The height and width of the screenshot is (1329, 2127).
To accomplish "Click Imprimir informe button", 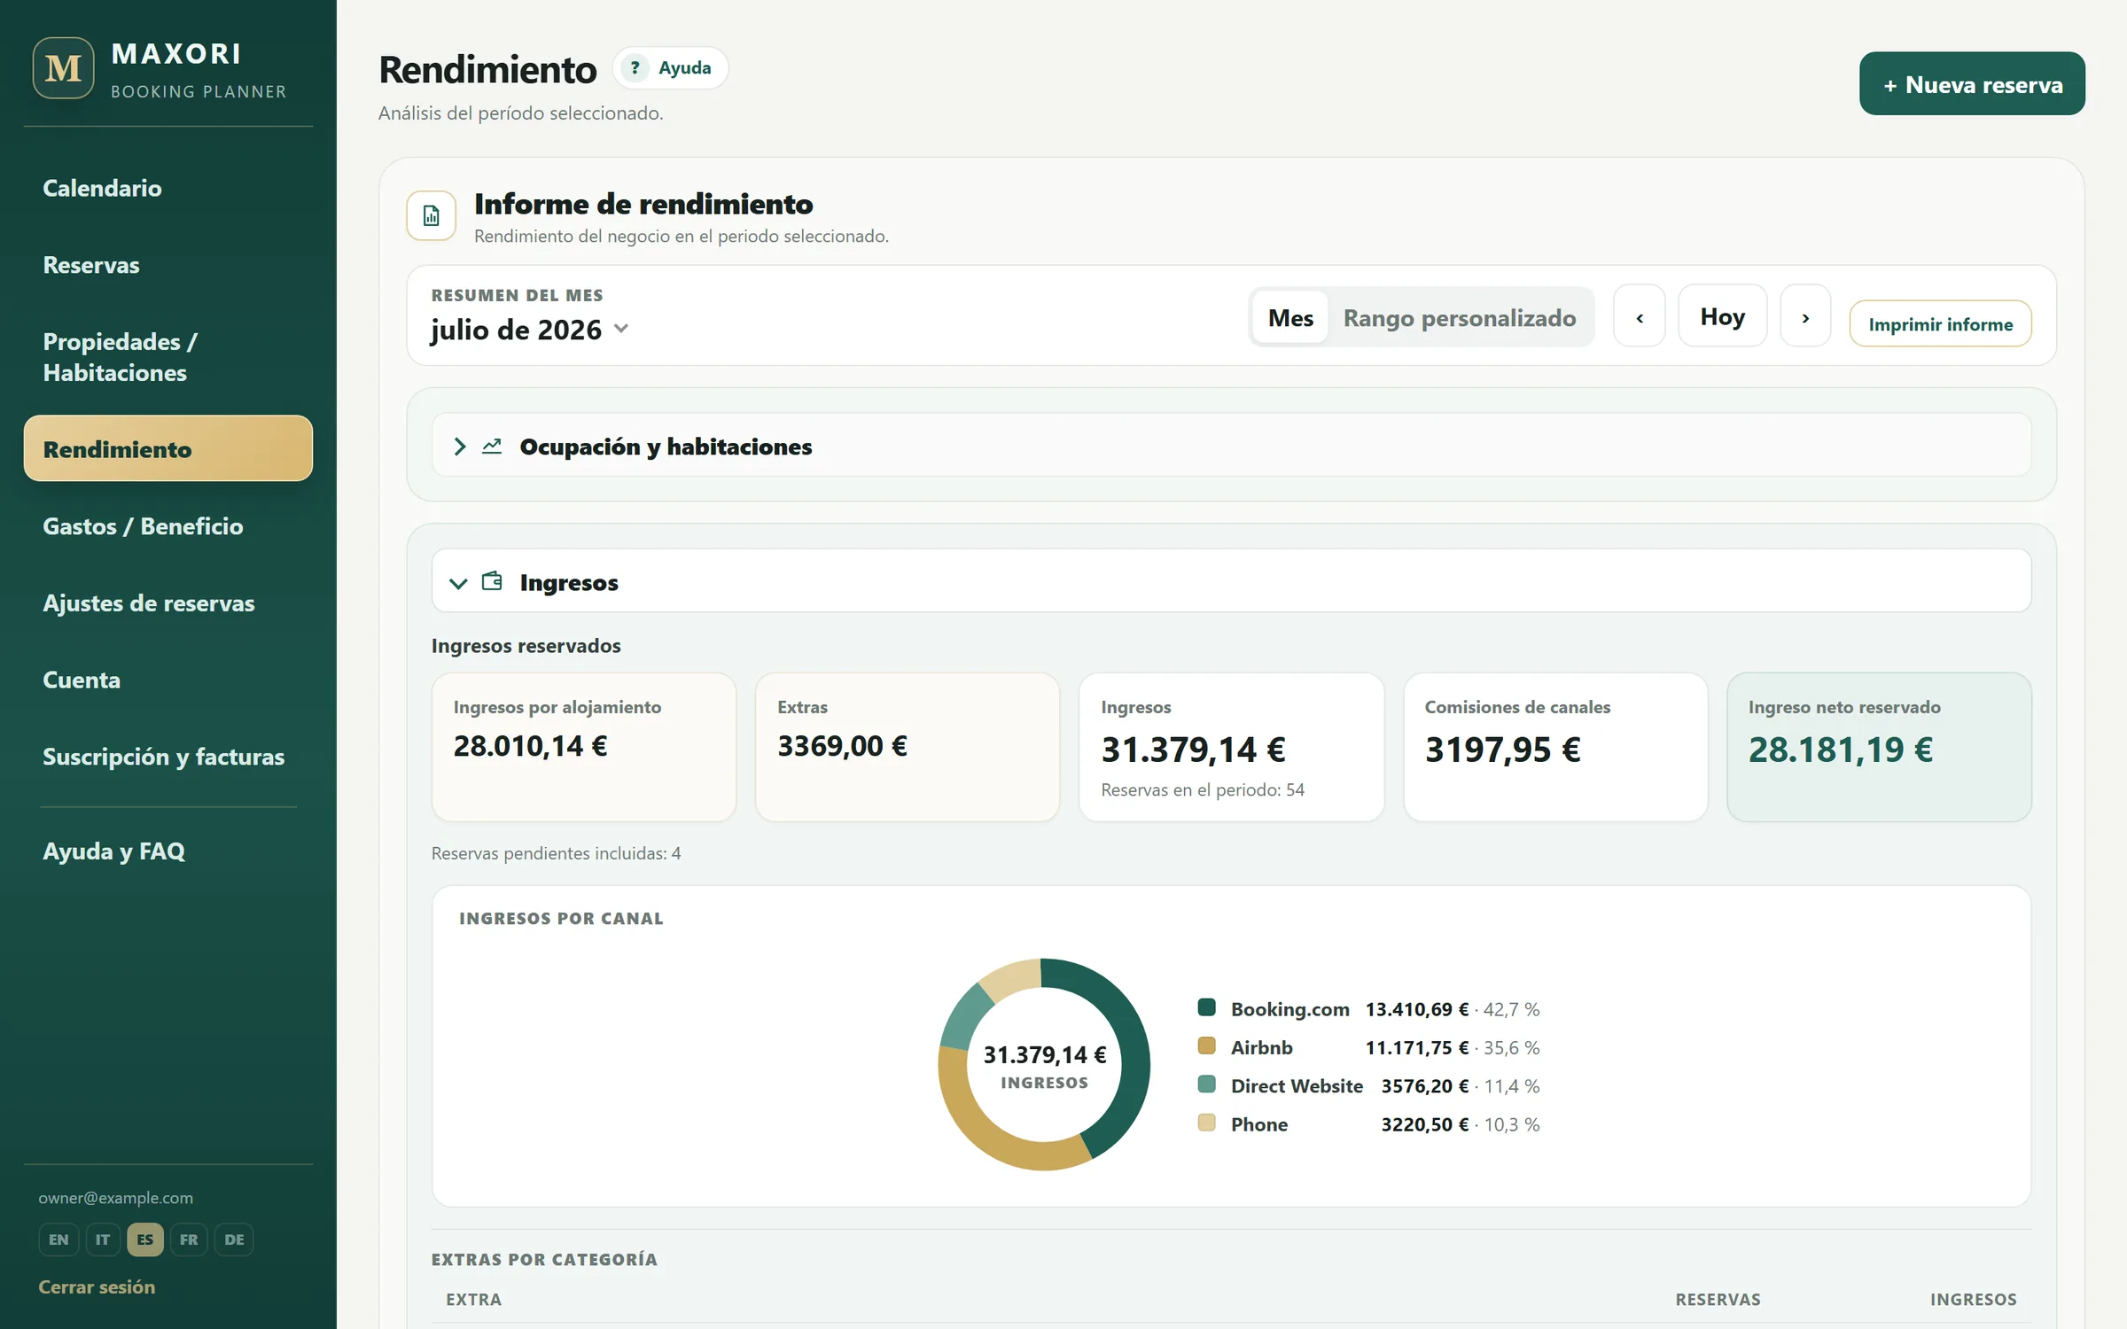I will pos(1940,324).
